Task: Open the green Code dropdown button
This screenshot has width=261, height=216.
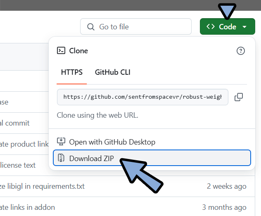Action: click(x=228, y=26)
